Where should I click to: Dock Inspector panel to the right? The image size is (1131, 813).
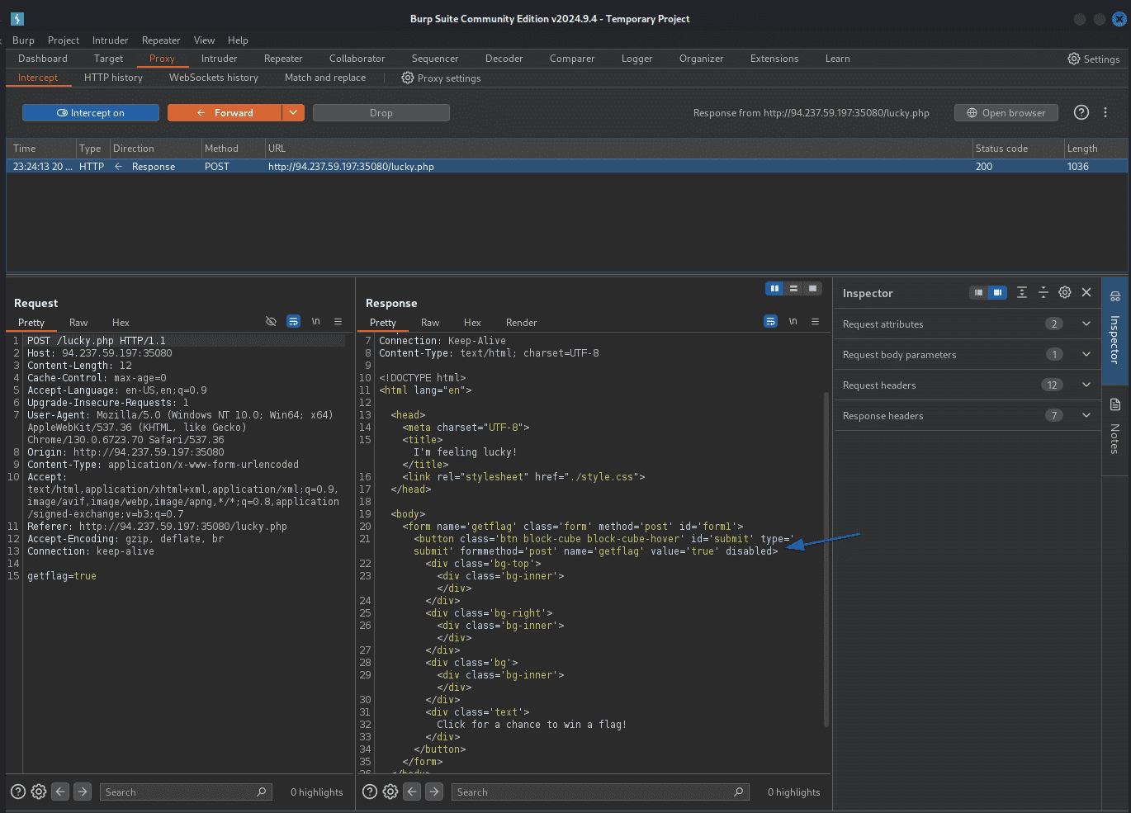click(x=997, y=292)
